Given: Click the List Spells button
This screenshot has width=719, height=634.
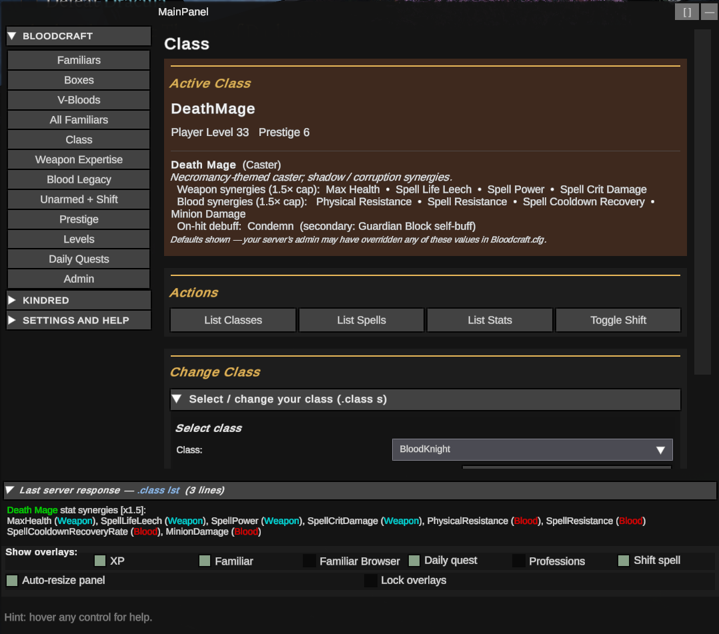Looking at the screenshot, I should tap(362, 320).
